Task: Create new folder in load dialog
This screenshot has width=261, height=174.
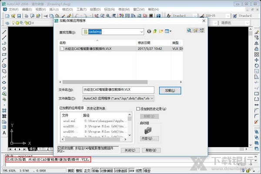Action: coord(161,31)
